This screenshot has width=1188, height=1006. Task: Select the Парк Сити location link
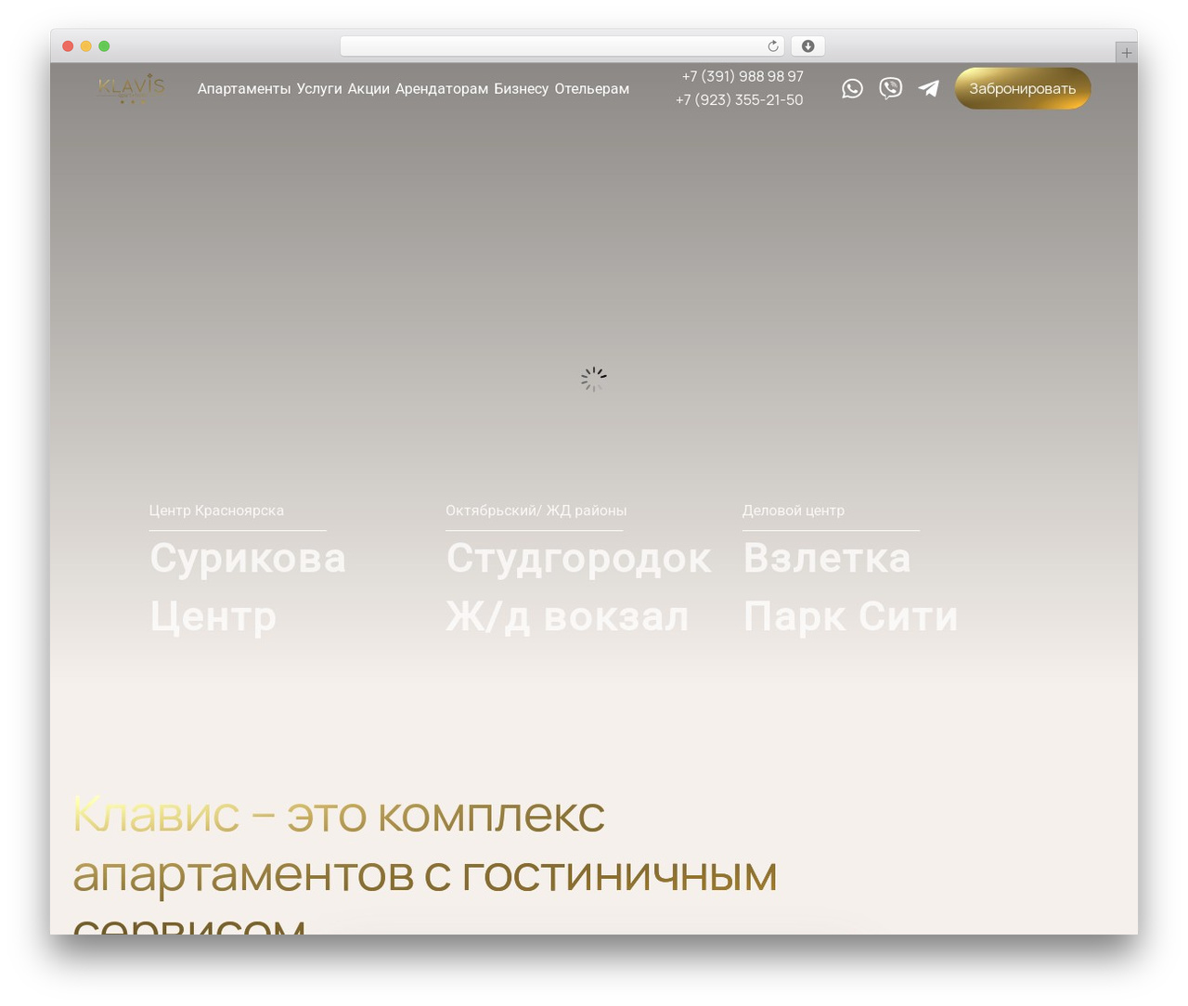[850, 617]
